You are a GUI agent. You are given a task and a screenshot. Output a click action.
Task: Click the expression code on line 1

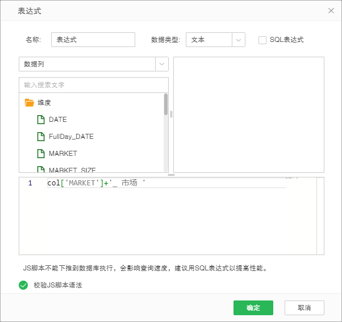(x=97, y=183)
